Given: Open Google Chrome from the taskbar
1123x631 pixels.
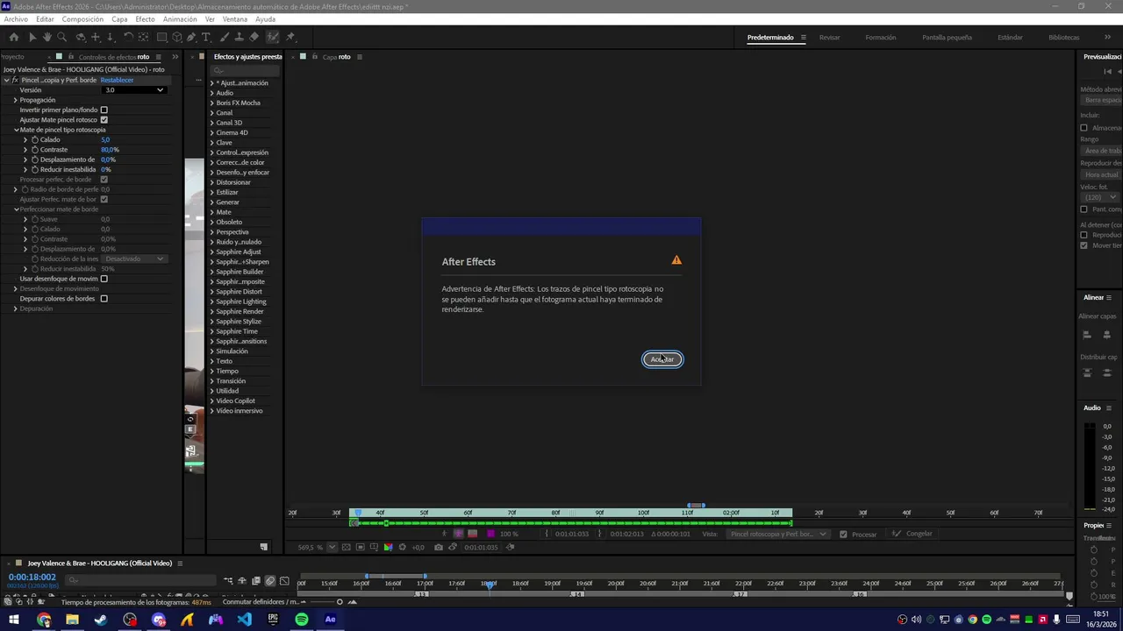Looking at the screenshot, I should [x=43, y=620].
